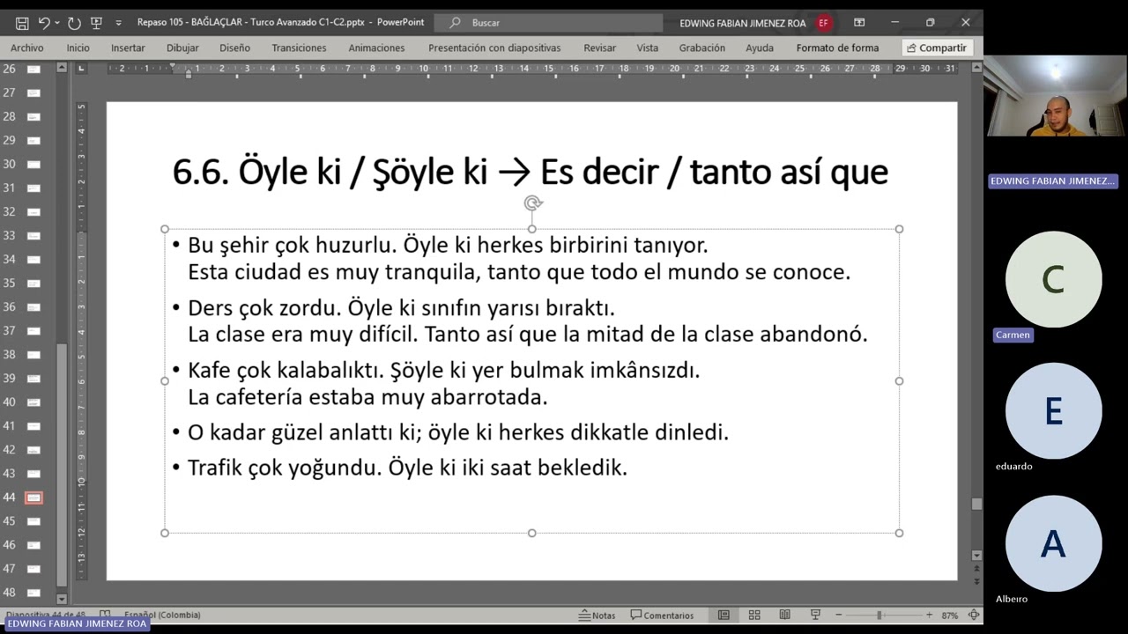Image resolution: width=1128 pixels, height=634 pixels.
Task: Click the spell check icon in status bar
Action: [105, 615]
